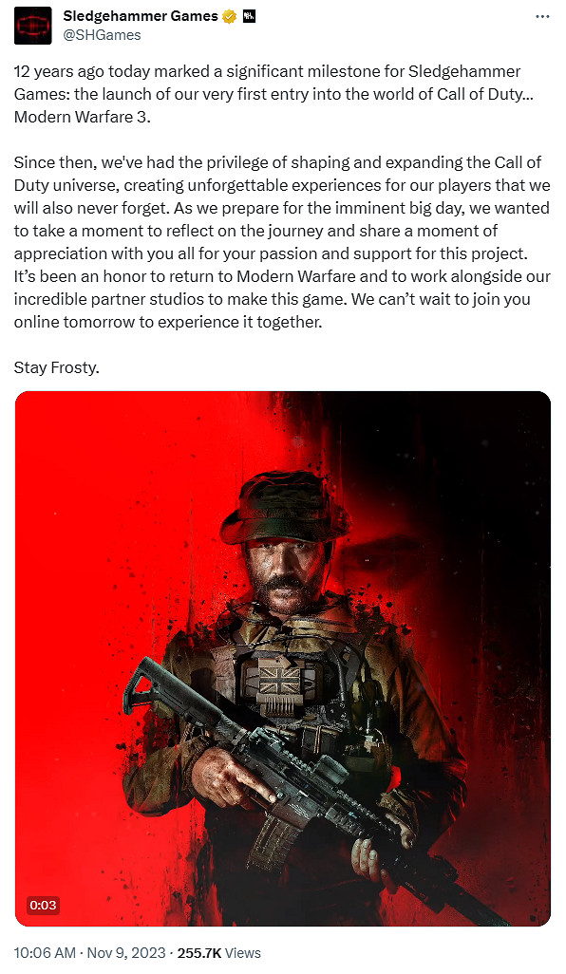Open the Sledgehammer Games profile avatar
Viewport: 566px width, 974px height.
point(33,26)
